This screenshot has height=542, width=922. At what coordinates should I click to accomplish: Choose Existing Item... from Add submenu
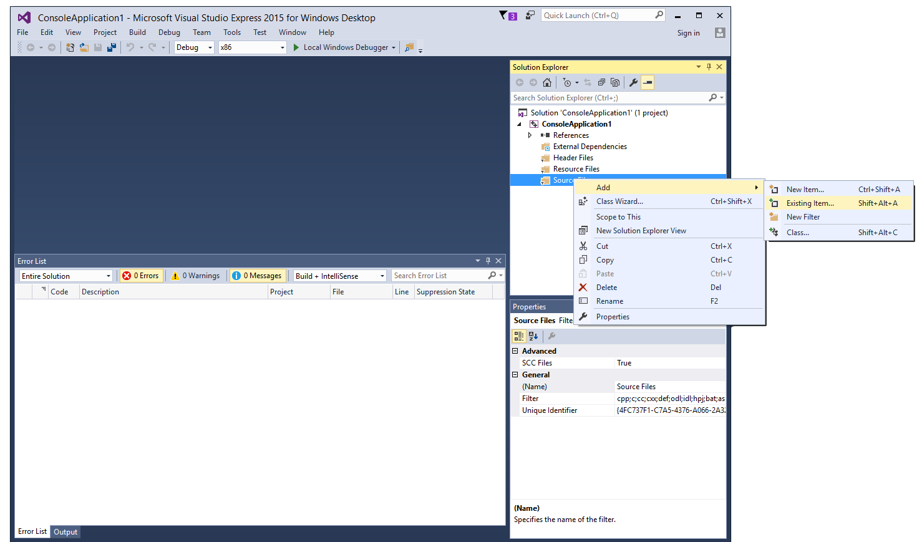click(x=840, y=203)
